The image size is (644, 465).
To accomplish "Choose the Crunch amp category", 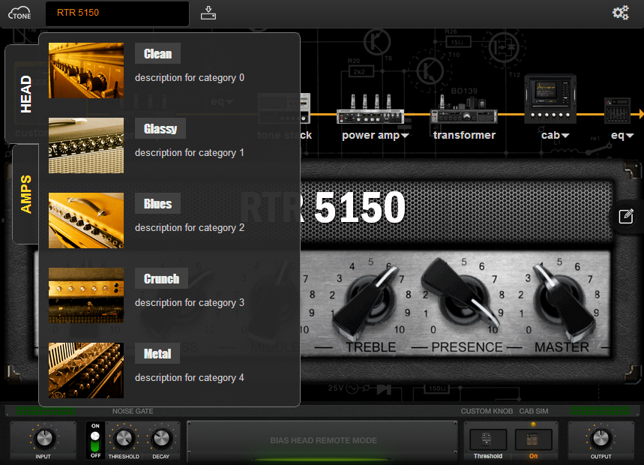I will pos(161,278).
